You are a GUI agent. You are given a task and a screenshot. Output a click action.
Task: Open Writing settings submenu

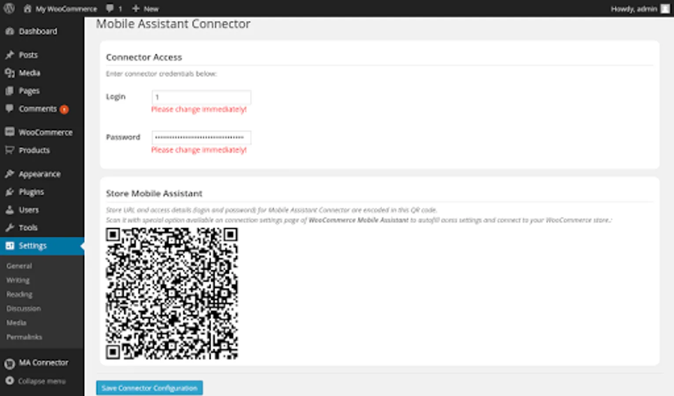(18, 280)
